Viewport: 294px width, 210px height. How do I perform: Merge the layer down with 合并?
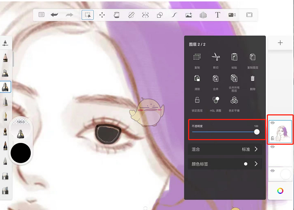[x=216, y=78]
